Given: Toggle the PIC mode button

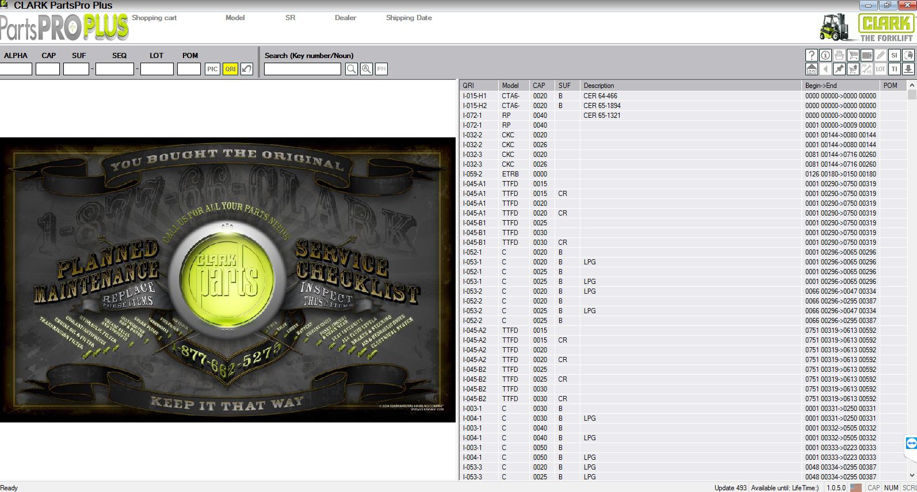Looking at the screenshot, I should 212,69.
